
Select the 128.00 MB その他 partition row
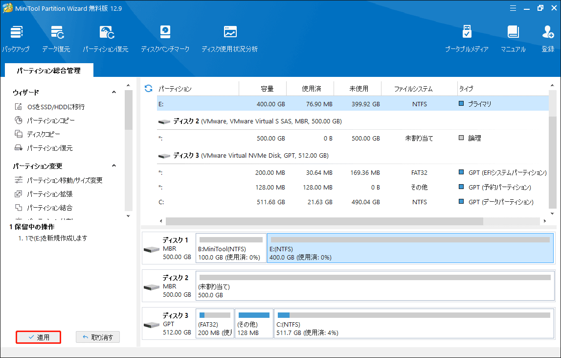353,188
